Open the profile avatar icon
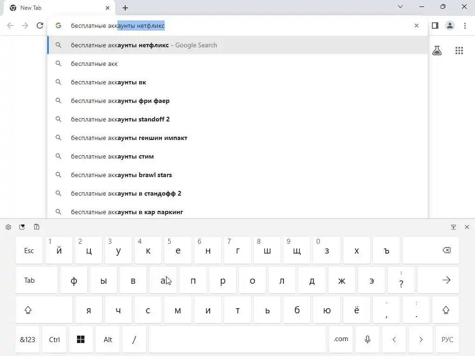The image size is (475, 356). point(450,25)
